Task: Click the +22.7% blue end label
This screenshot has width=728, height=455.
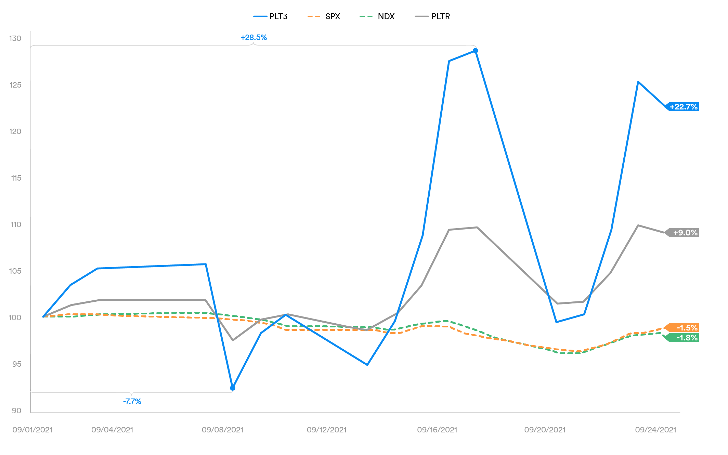Action: coord(683,107)
